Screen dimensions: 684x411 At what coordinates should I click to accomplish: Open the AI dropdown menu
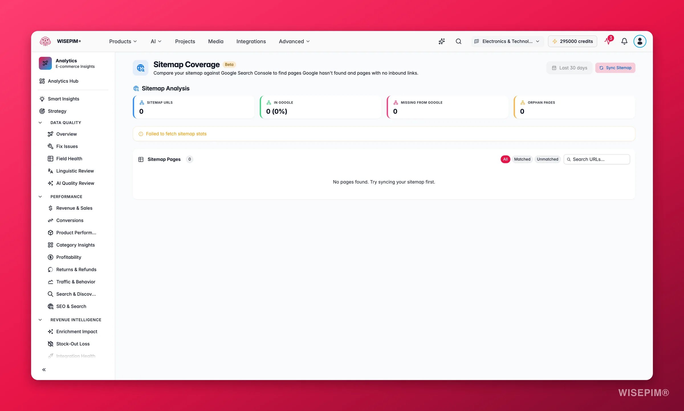click(x=156, y=41)
